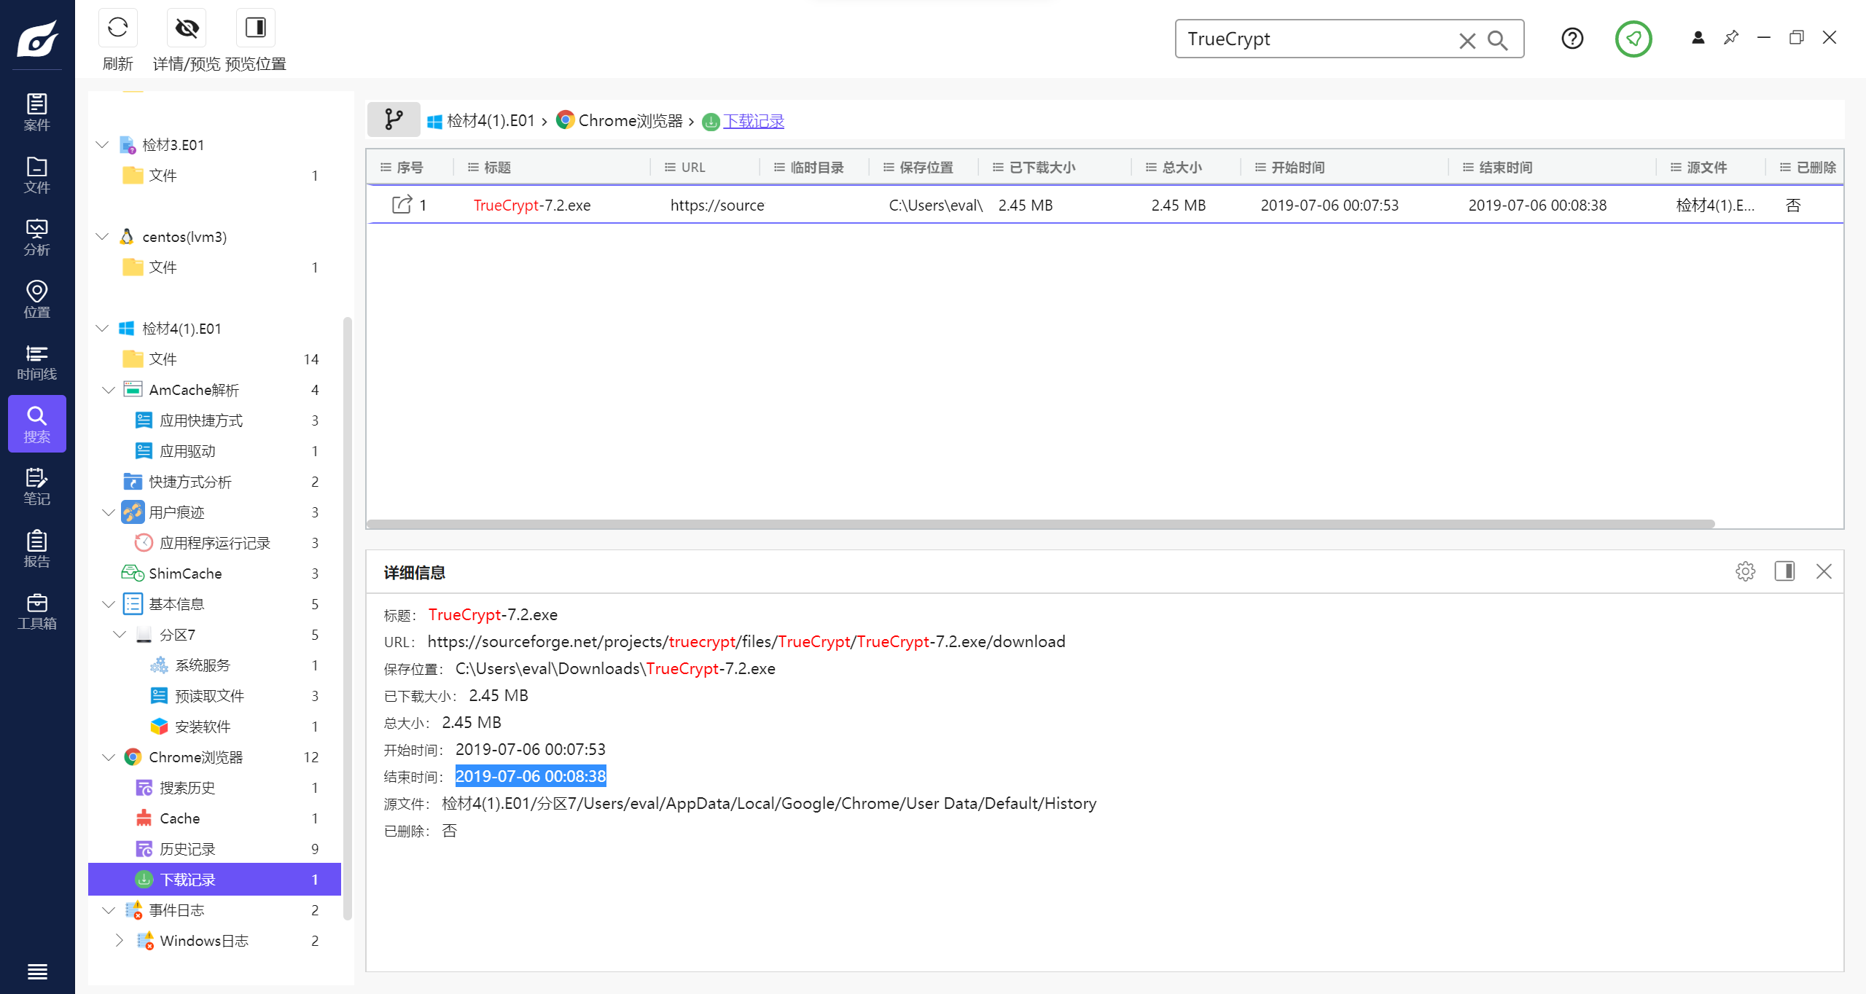Sort by the 开始时间 column header
Image resolution: width=1866 pixels, height=994 pixels.
(x=1297, y=167)
